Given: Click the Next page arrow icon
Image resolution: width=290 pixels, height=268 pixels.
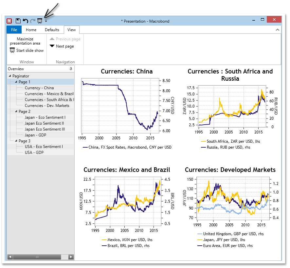Looking at the screenshot, I should pyautogui.click(x=52, y=46).
